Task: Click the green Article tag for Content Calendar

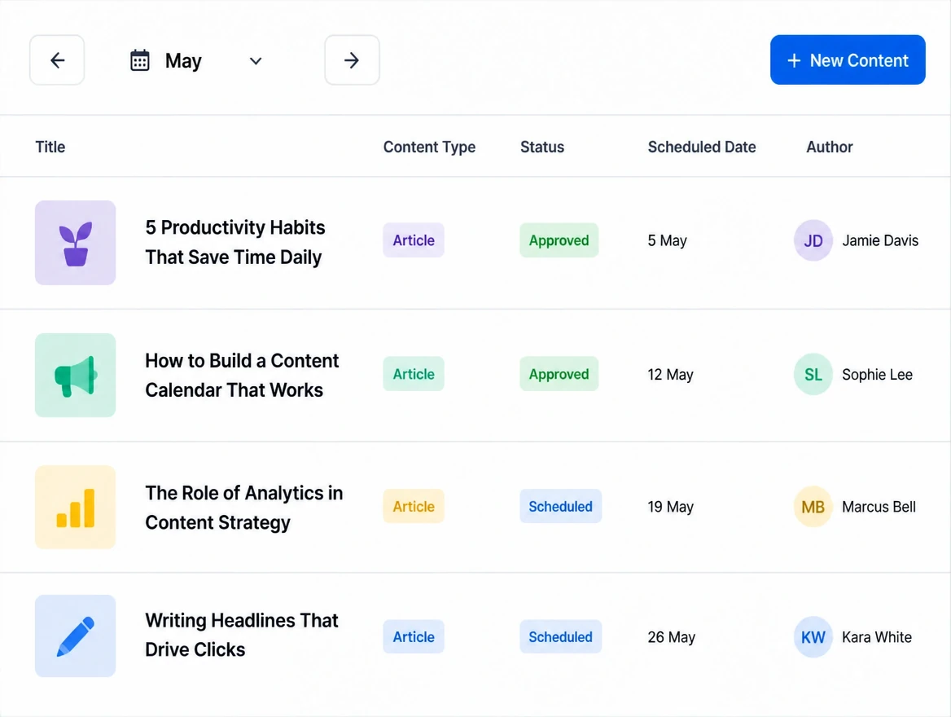Action: point(414,374)
